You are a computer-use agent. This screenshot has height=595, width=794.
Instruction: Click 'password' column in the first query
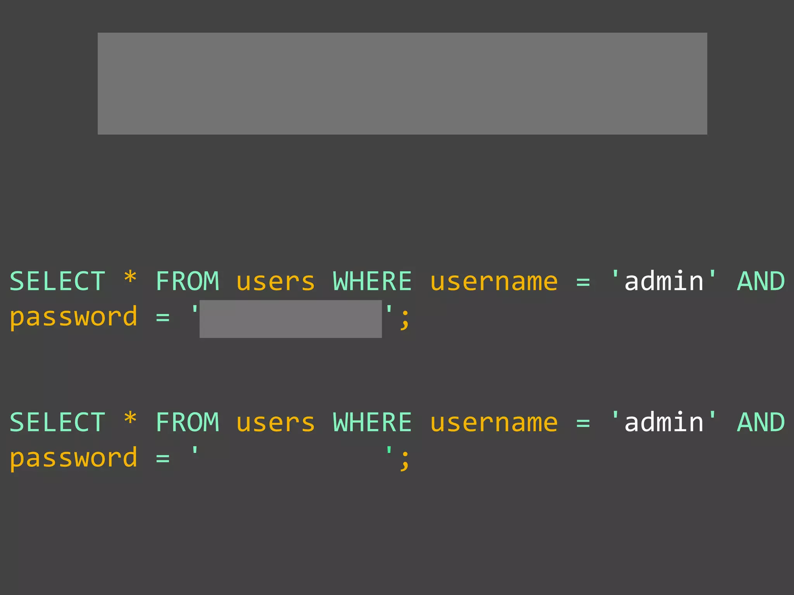[x=74, y=318]
